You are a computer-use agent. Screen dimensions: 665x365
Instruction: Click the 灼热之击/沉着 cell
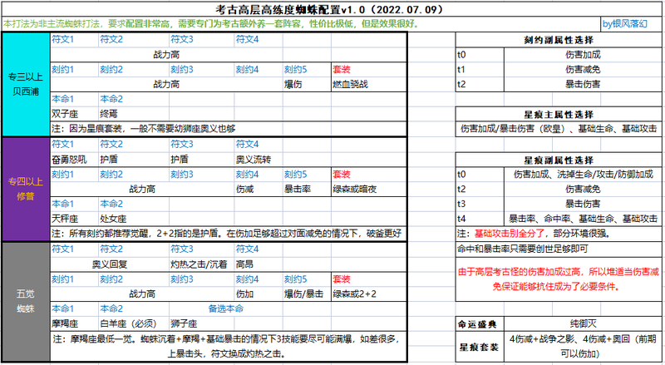(199, 263)
